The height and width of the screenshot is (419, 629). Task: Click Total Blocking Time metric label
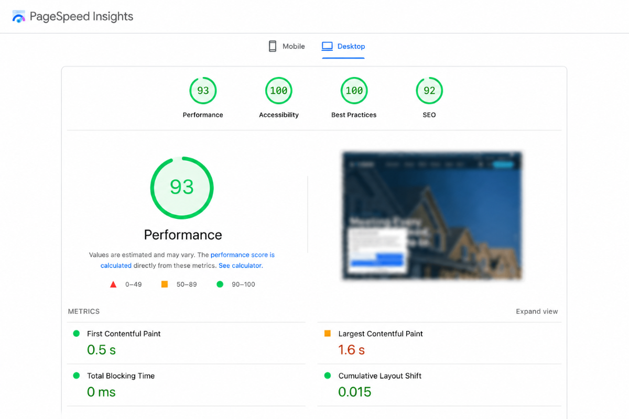pyautogui.click(x=121, y=376)
